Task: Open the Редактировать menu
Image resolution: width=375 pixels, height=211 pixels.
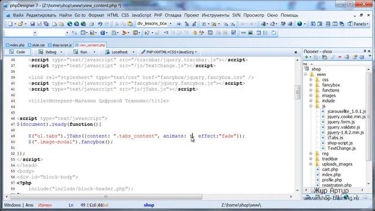Action: click(41, 15)
